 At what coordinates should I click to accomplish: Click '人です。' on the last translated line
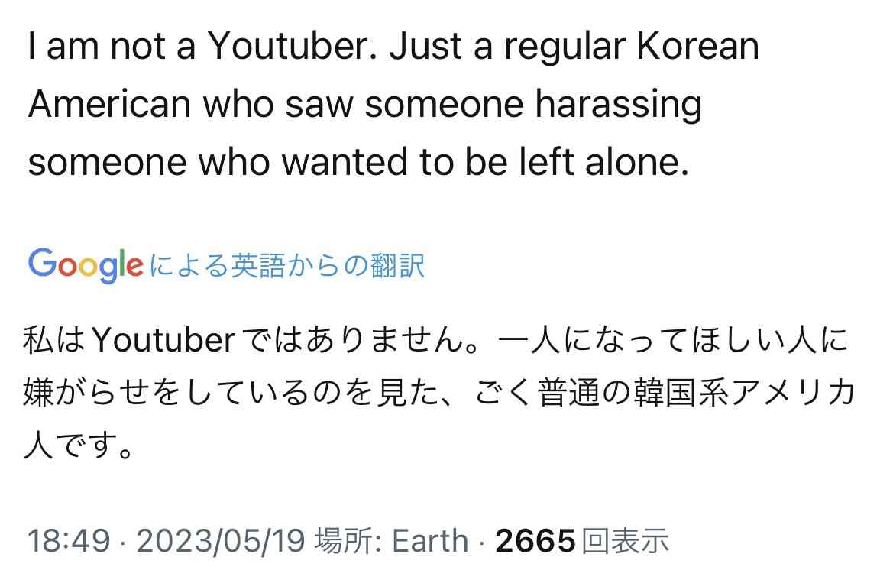[79, 445]
